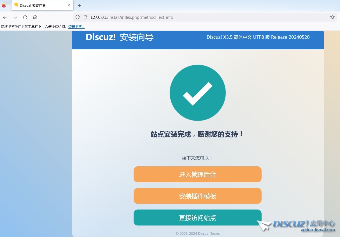Focus the address bar showing 127.0.0.1
The width and height of the screenshot is (340, 237).
pos(196,17)
